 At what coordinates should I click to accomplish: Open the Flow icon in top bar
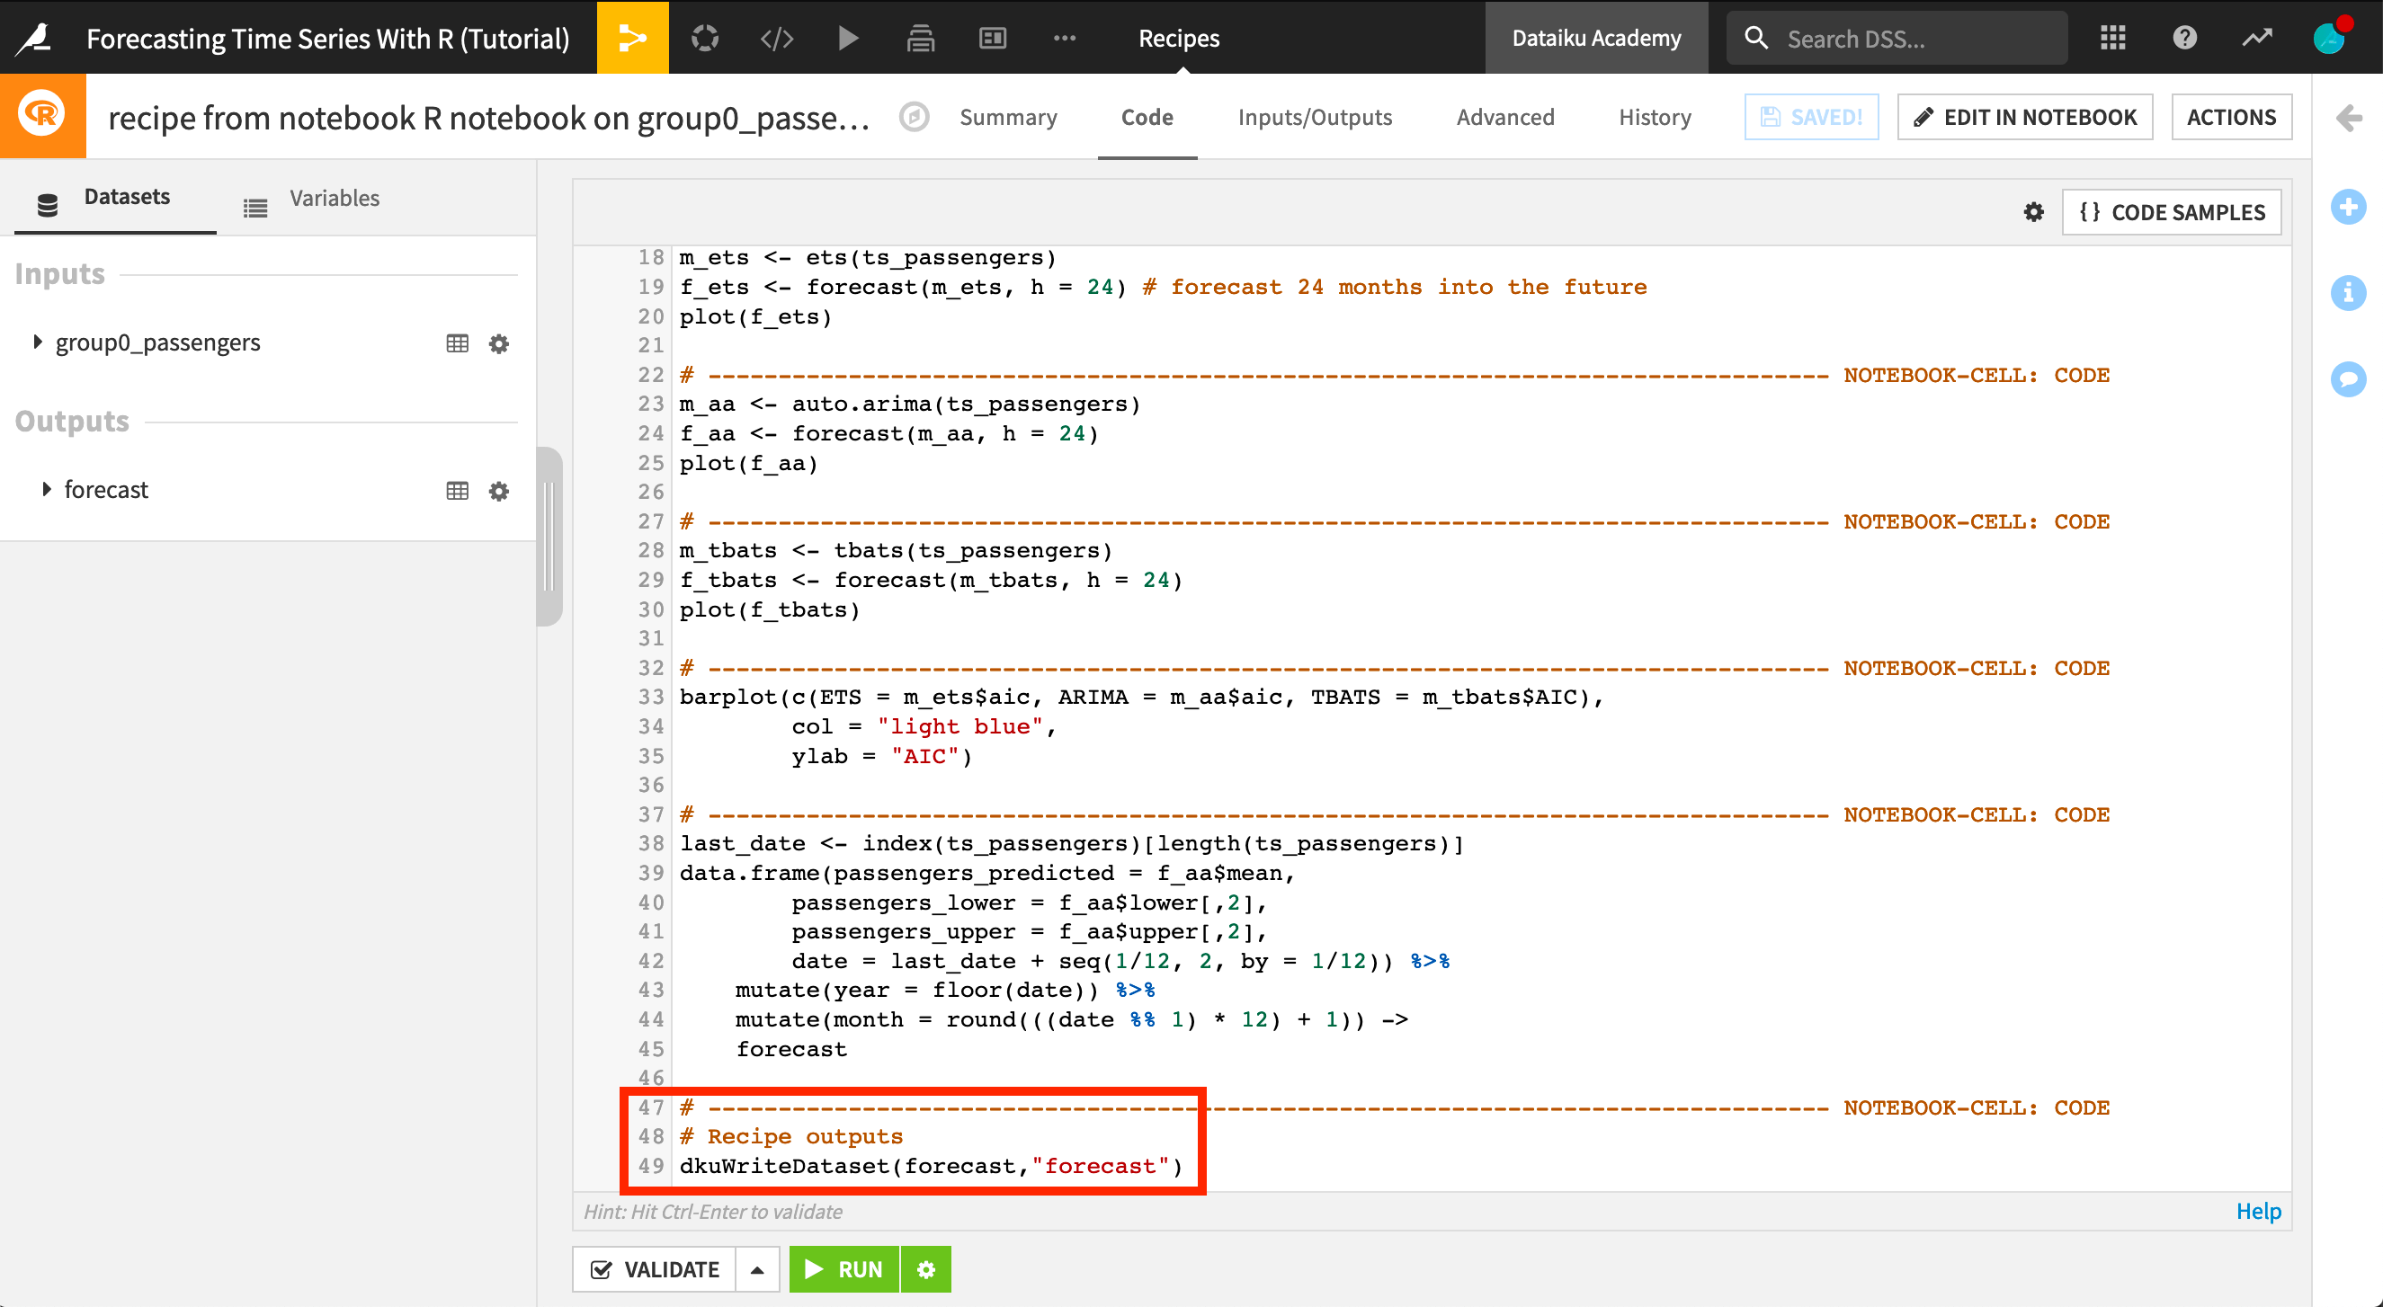click(633, 38)
